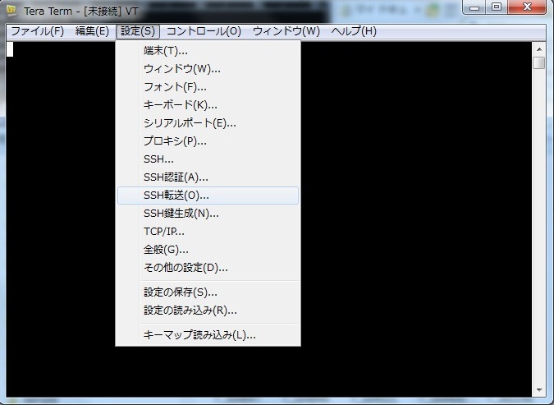Open the 編集(E) menu

tap(92, 31)
